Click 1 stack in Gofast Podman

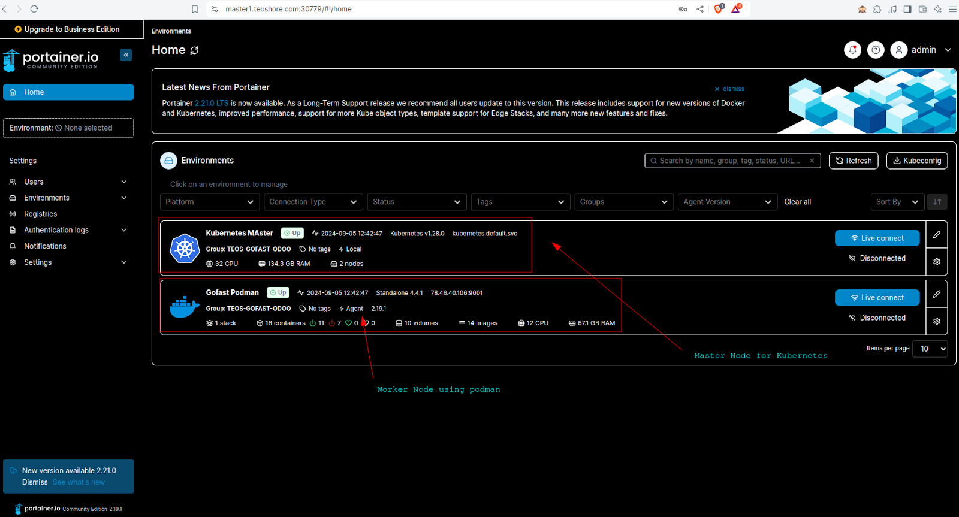tap(221, 323)
